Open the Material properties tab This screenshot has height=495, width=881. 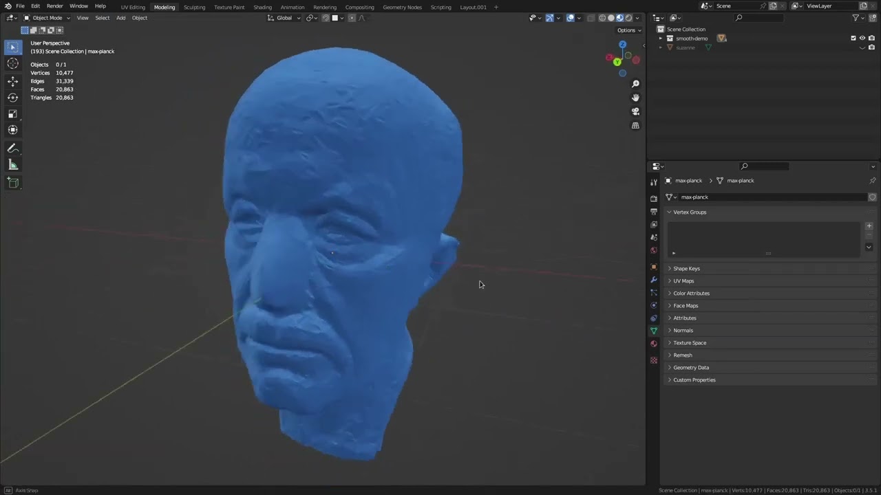[x=654, y=344]
